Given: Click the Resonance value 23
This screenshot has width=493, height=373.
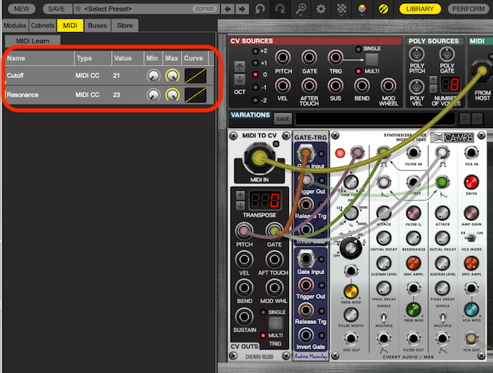Looking at the screenshot, I should pyautogui.click(x=117, y=94).
